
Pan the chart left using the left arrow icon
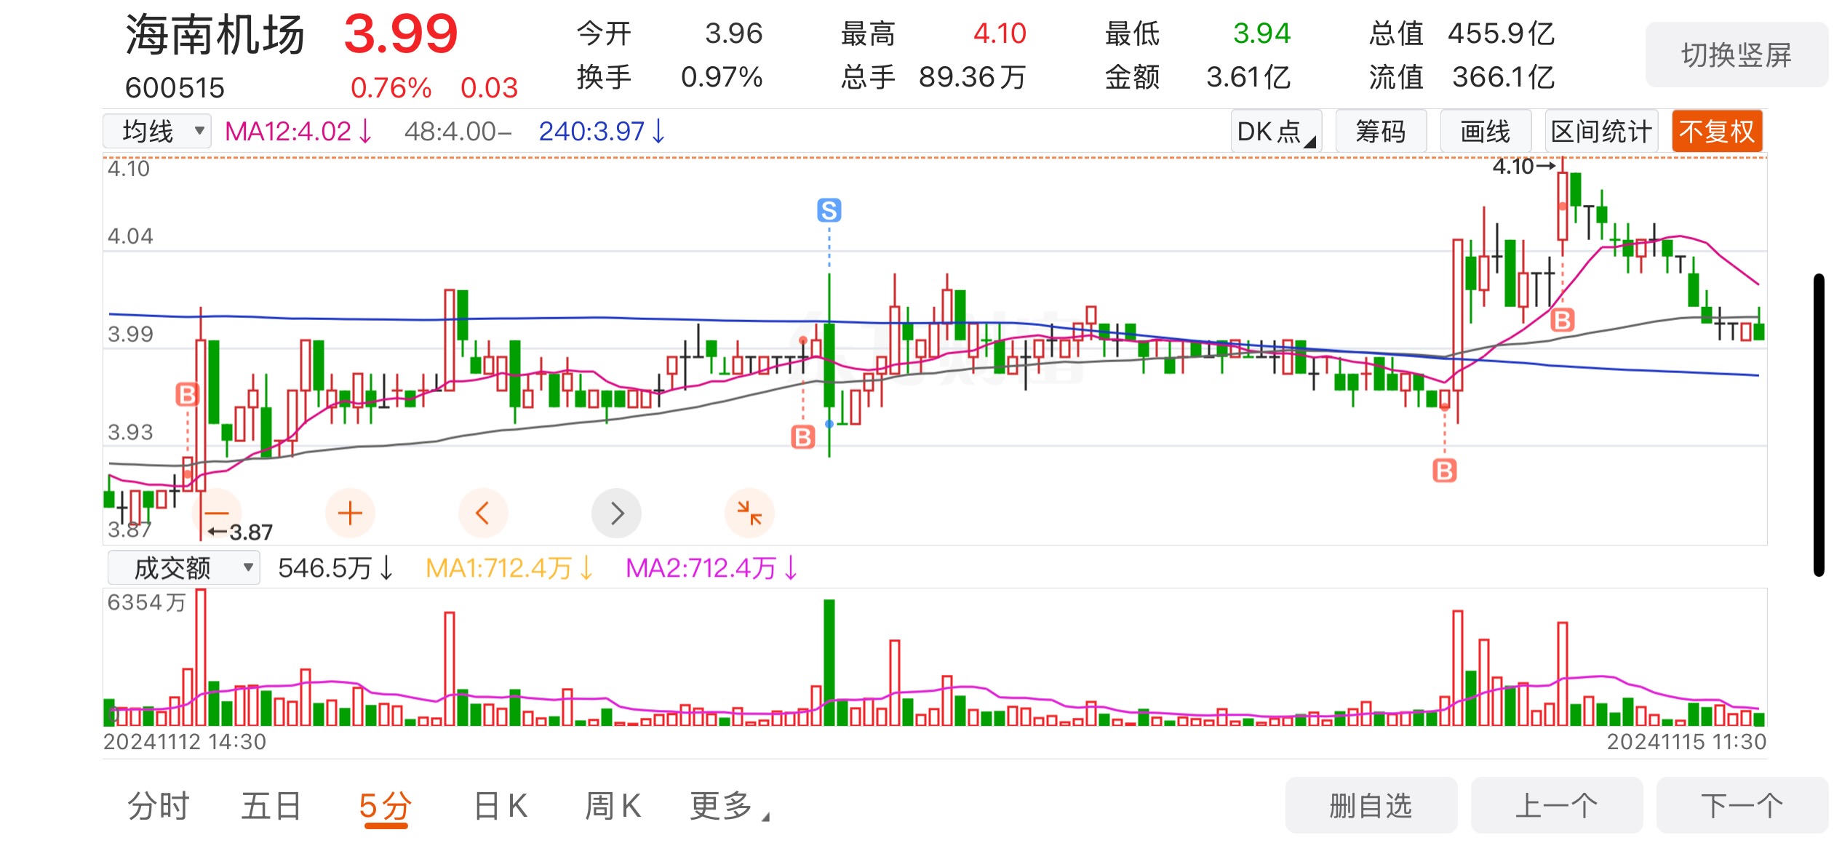483,513
